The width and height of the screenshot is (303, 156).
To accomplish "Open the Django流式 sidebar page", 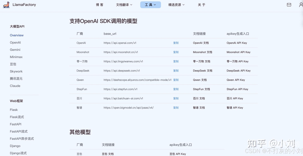I will [x=18, y=153].
